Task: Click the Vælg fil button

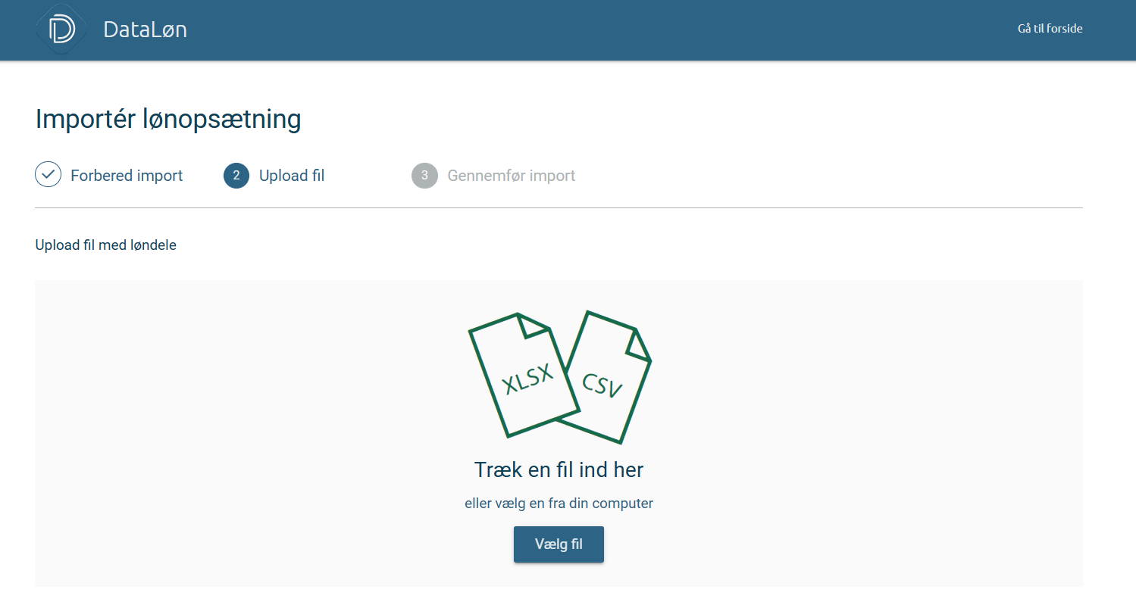Action: (559, 544)
